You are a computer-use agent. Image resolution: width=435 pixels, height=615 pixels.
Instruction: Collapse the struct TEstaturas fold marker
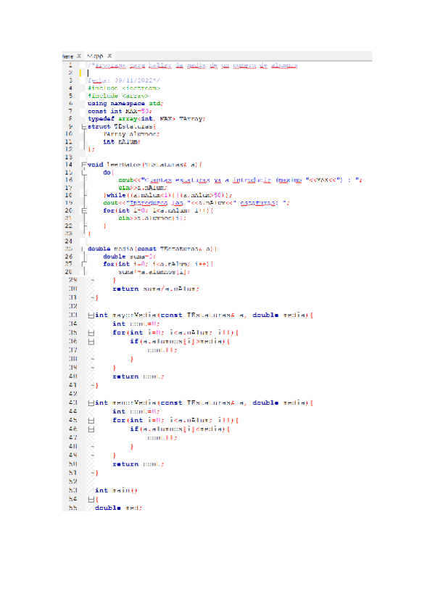click(83, 127)
